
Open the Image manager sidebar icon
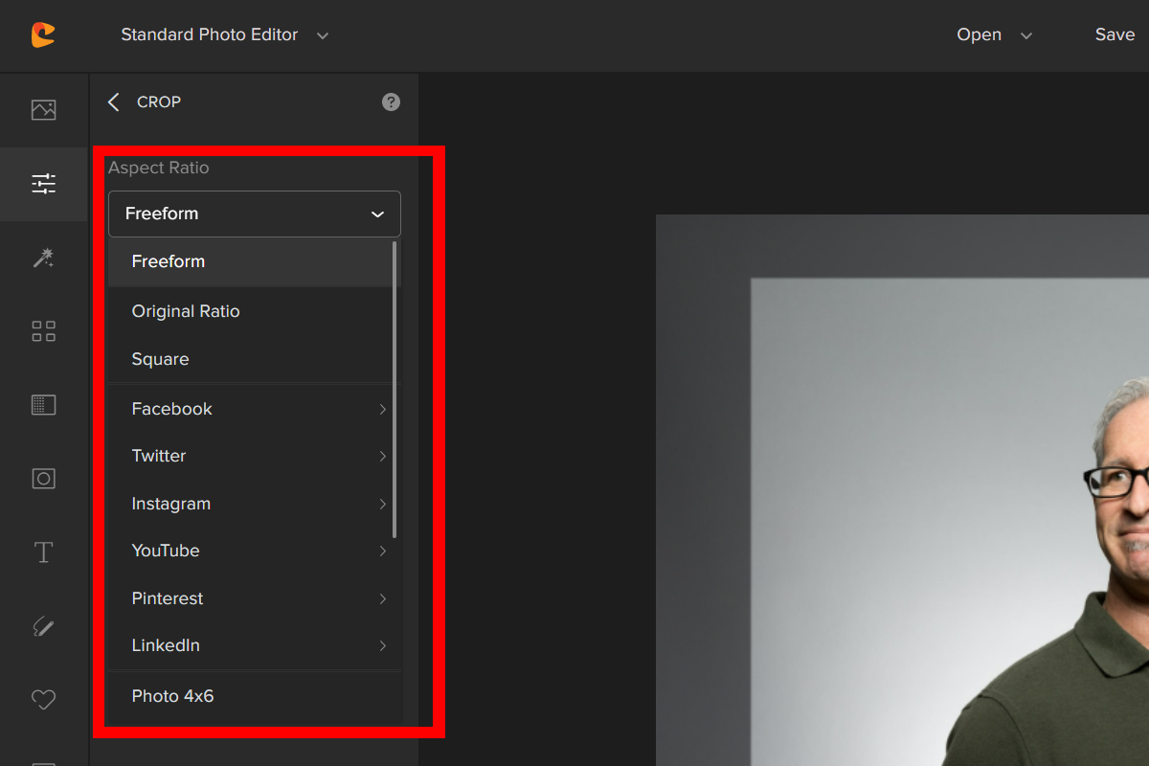click(43, 110)
